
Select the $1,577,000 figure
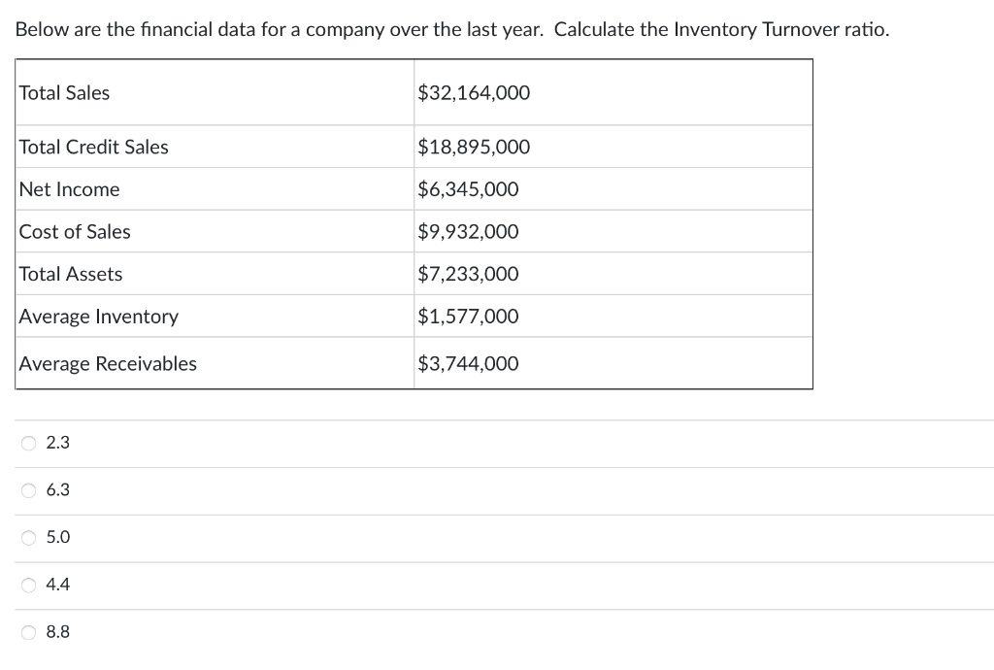pyautogui.click(x=469, y=316)
